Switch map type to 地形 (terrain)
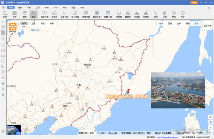The height and width of the screenshot is (139, 214). tap(52, 24)
